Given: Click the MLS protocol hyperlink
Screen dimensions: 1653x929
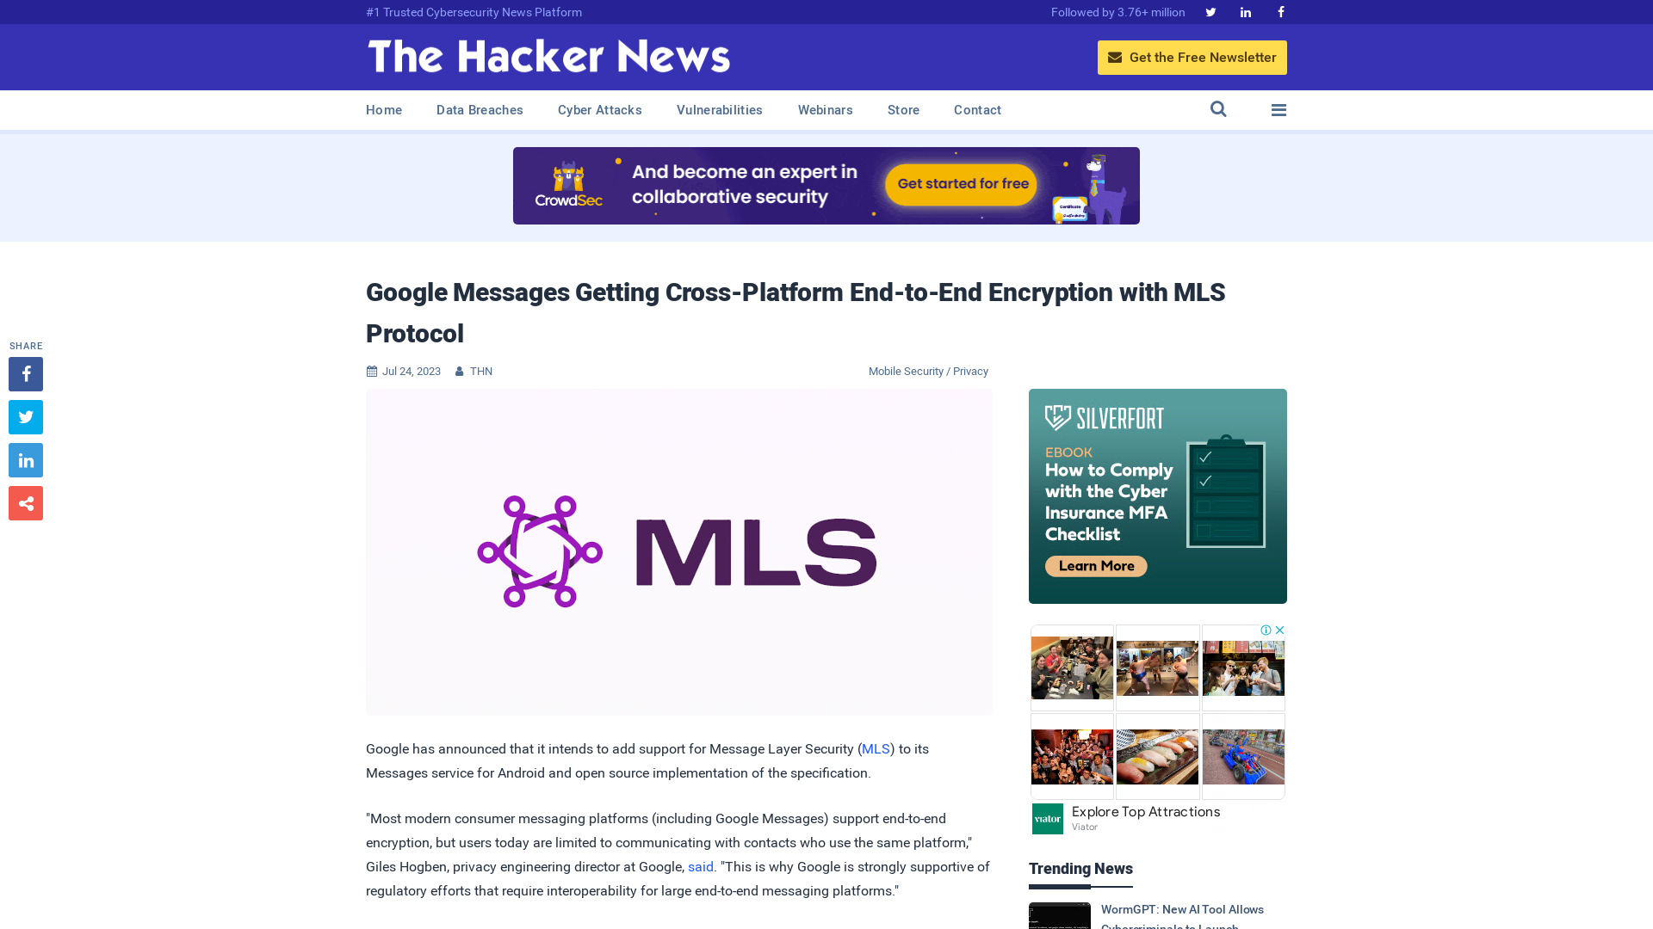Looking at the screenshot, I should (876, 748).
